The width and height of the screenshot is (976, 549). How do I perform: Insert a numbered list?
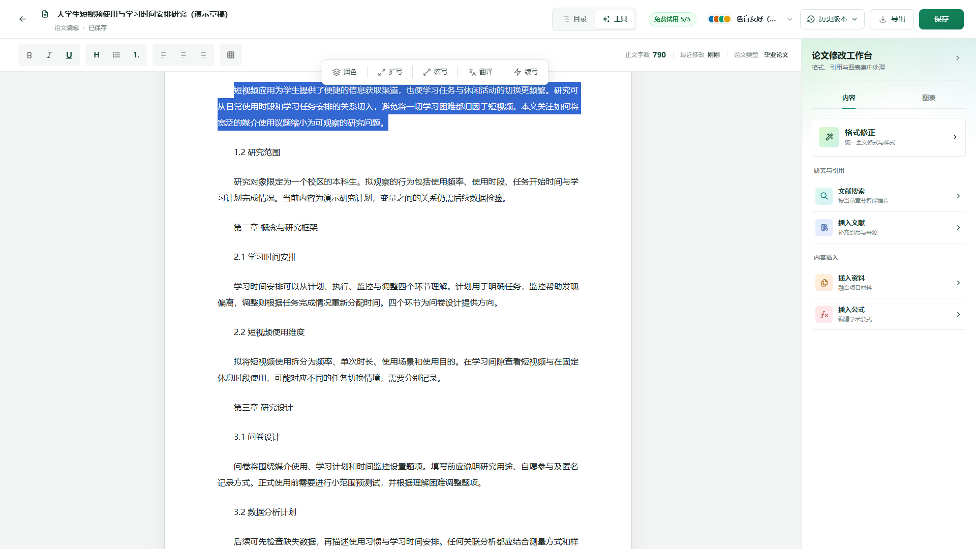tap(136, 55)
